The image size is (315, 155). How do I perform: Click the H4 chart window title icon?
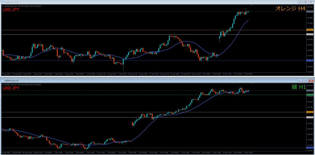[2, 2]
